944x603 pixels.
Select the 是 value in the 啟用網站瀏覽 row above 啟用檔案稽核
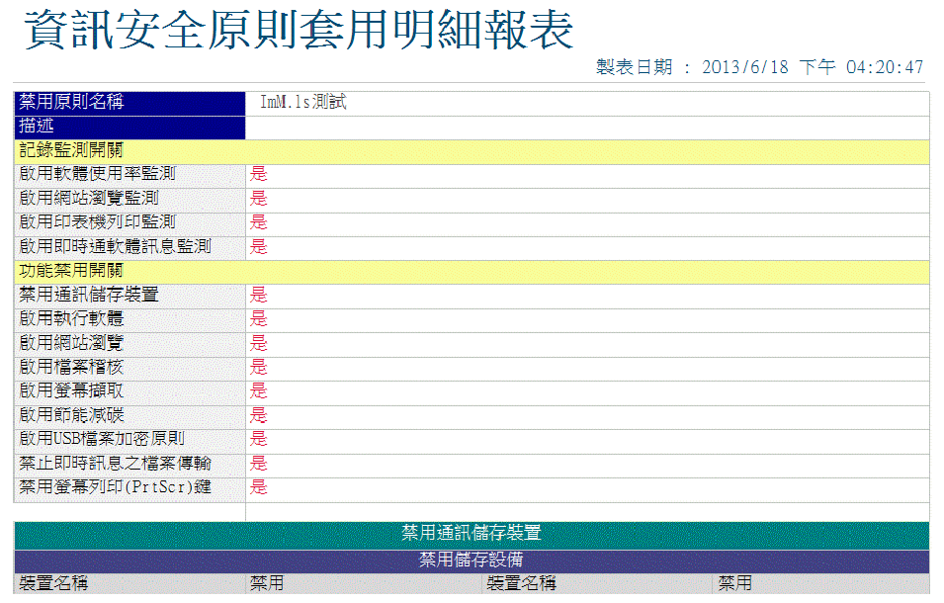(258, 343)
